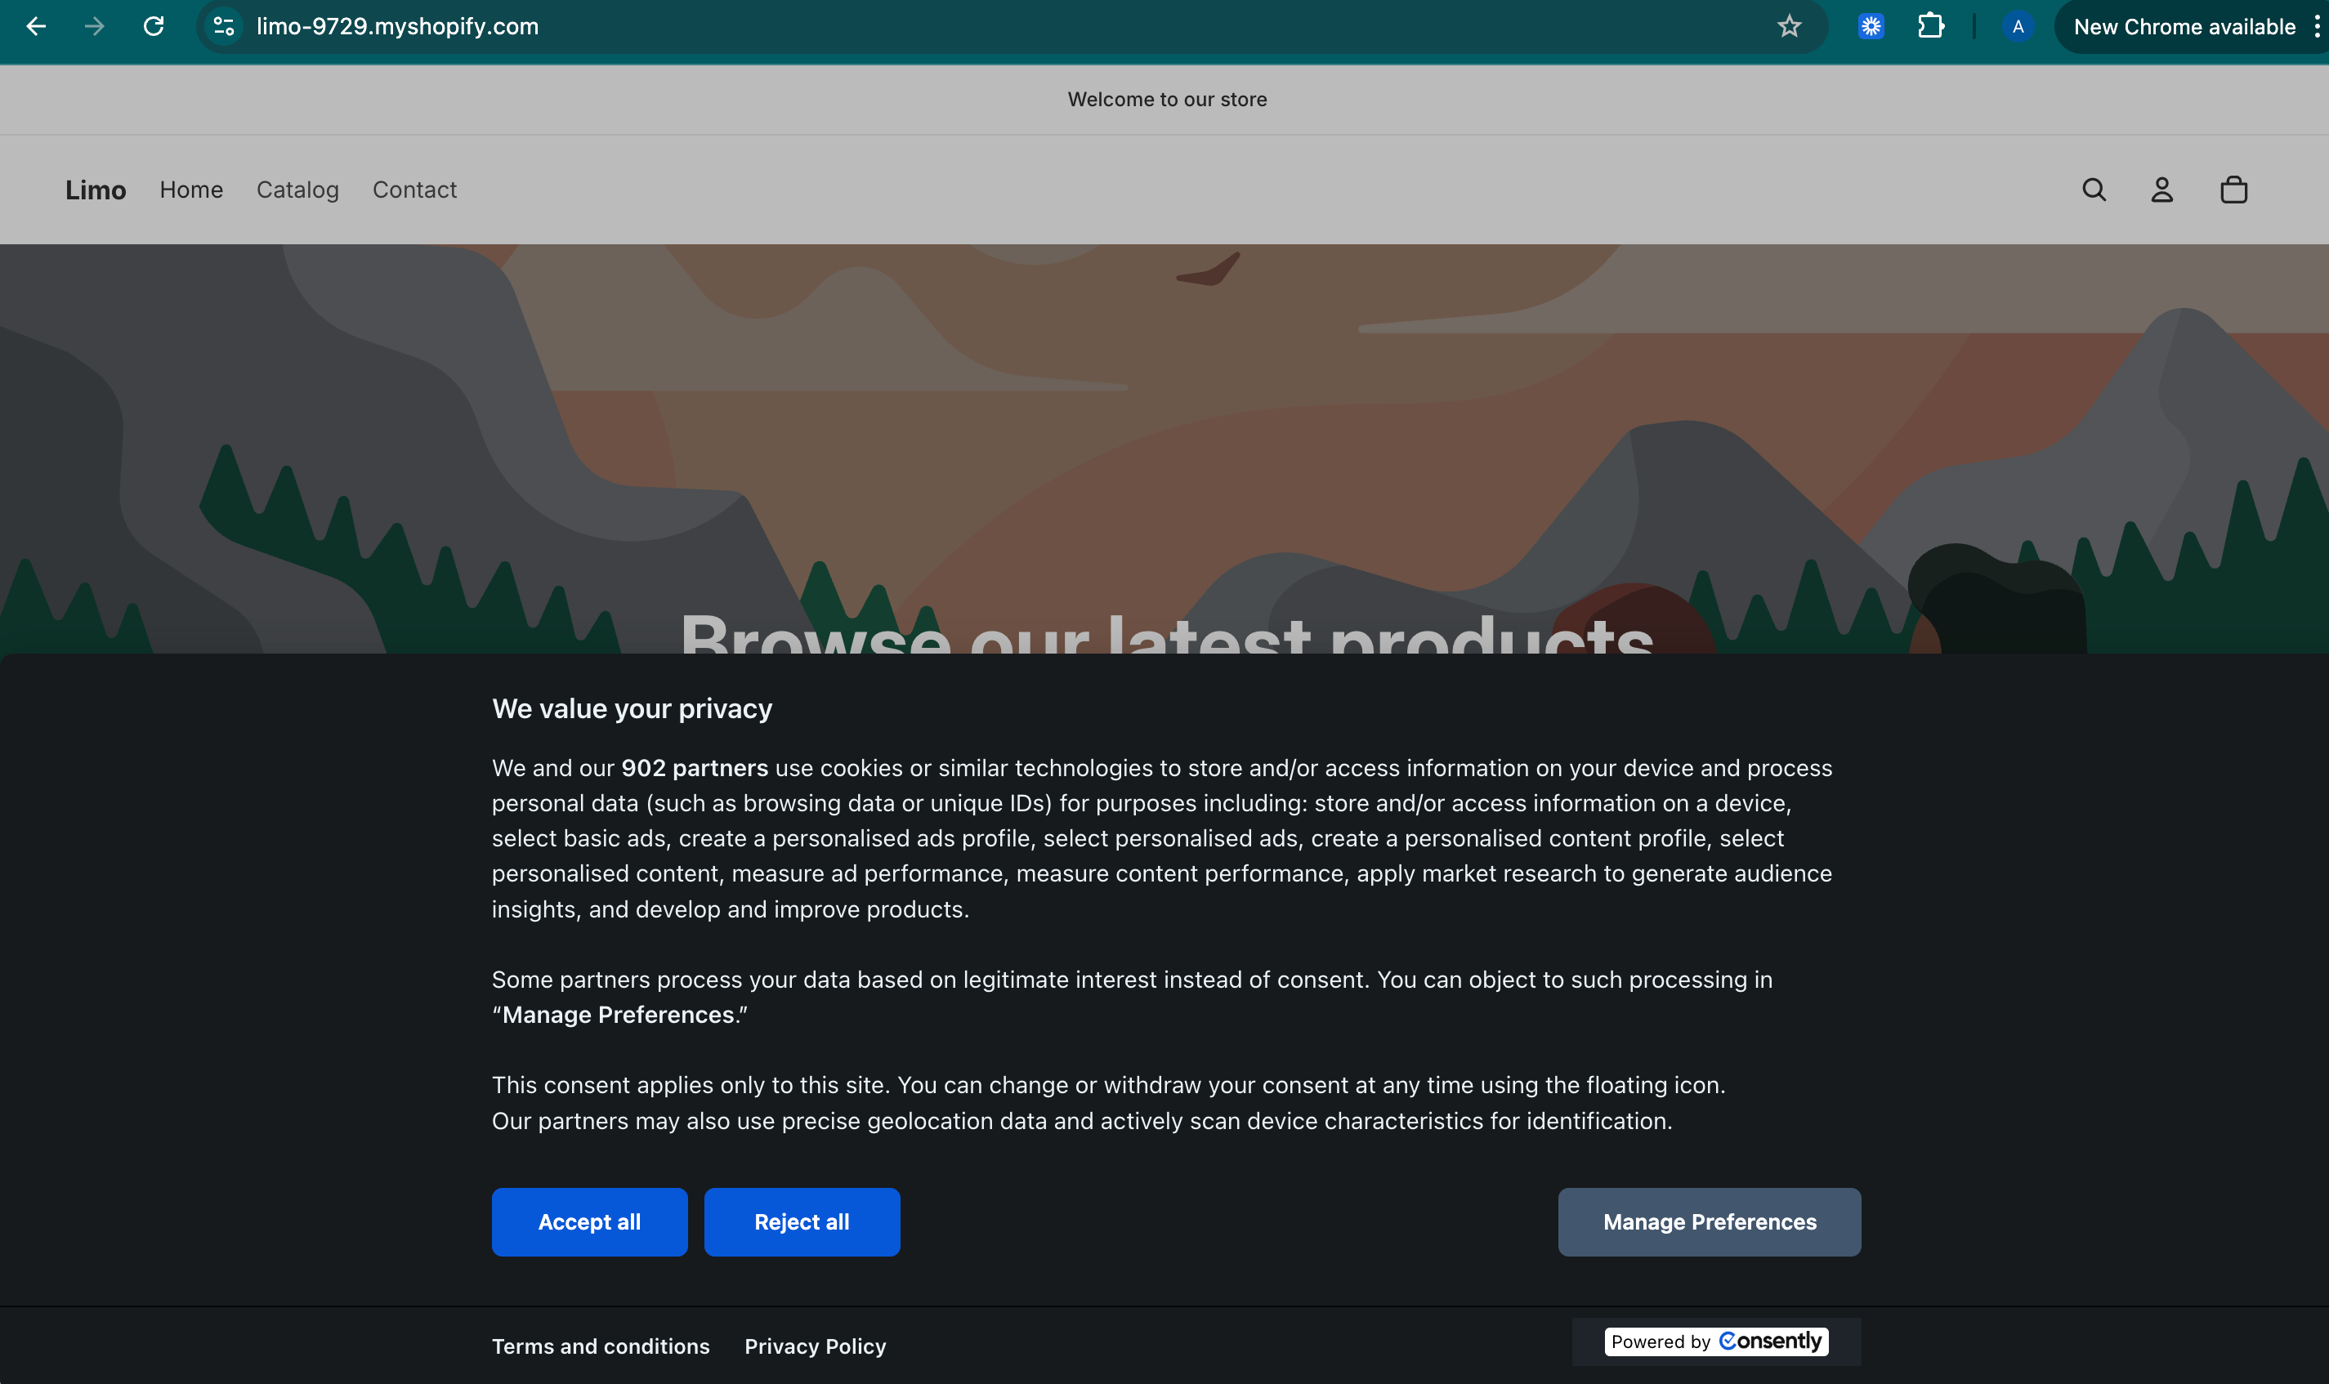Open the Contact menu item
The height and width of the screenshot is (1384, 2329).
414,190
